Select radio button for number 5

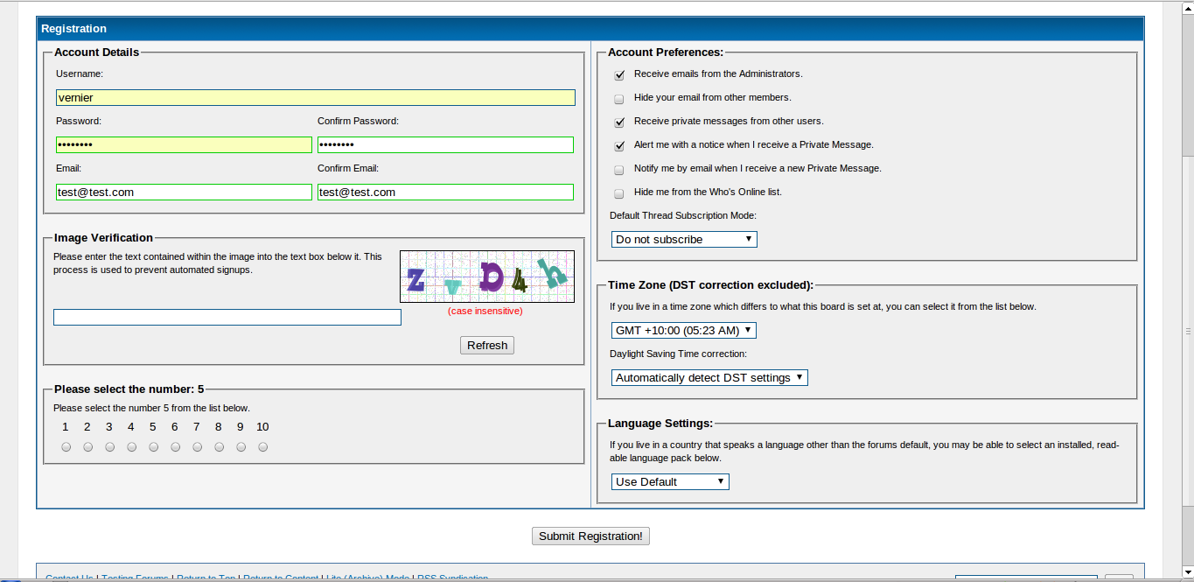(154, 447)
